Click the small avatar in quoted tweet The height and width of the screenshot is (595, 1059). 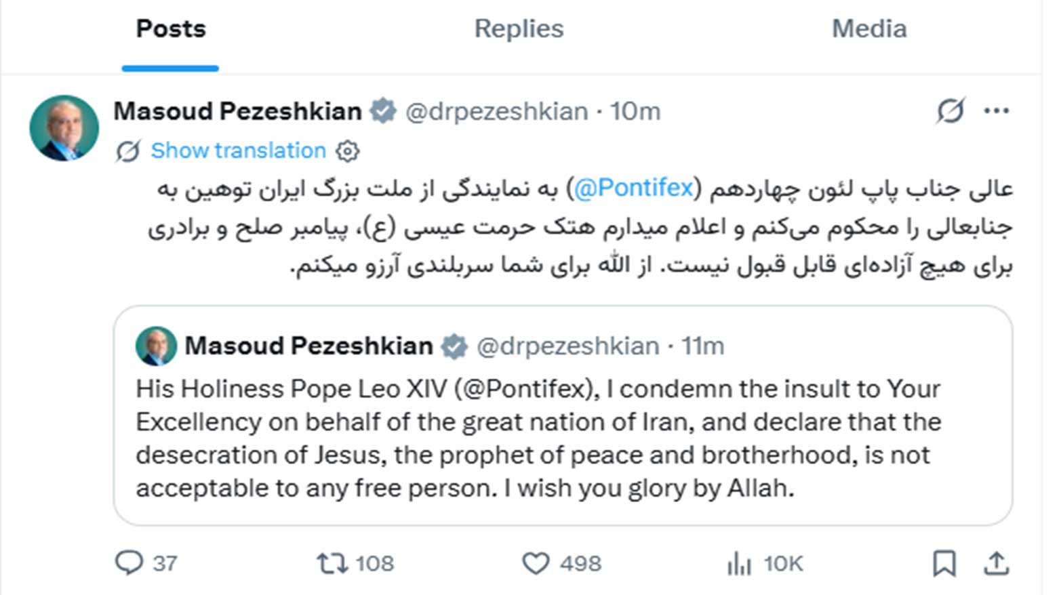coord(157,346)
